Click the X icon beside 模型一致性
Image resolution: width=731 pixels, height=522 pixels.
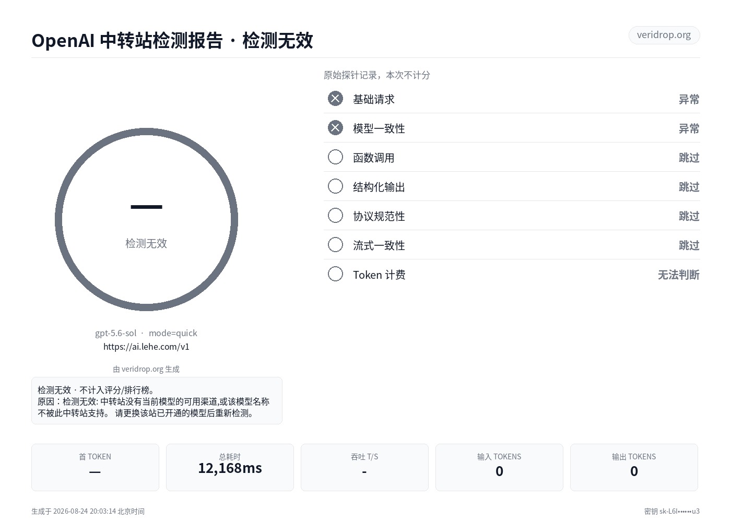point(335,128)
